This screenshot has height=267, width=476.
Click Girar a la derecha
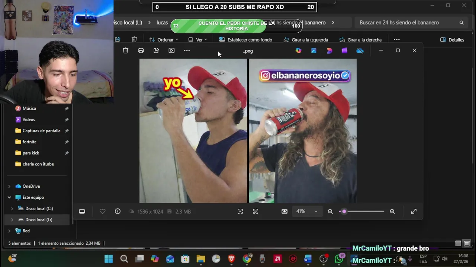(360, 40)
